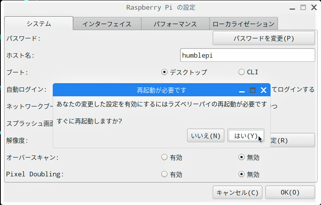Image resolution: width=321 pixels, height=205 pixels.
Task: Close the Raspberry Pi の設定 window
Action: click(314, 8)
